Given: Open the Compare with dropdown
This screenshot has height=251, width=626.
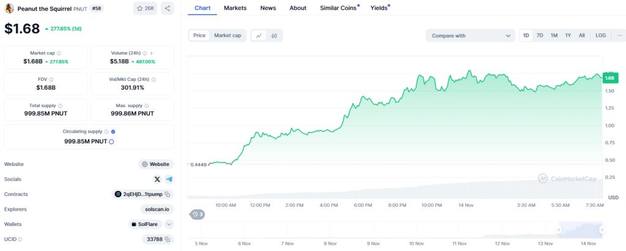Looking at the screenshot, I should point(471,36).
